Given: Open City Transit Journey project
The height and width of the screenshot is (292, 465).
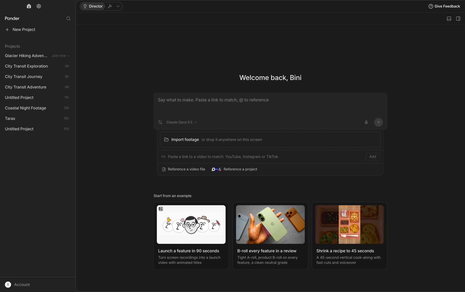Looking at the screenshot, I should 37,76.
